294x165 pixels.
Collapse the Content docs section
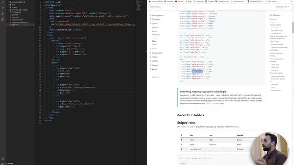point(154,27)
